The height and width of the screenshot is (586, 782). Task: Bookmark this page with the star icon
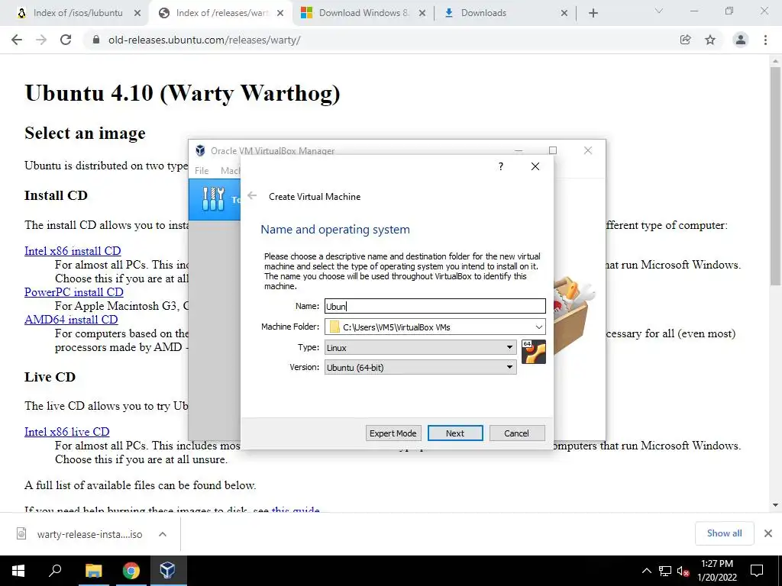click(x=710, y=40)
